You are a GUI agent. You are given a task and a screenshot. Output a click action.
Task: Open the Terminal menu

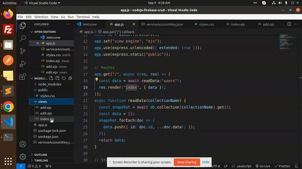tap(83, 17)
